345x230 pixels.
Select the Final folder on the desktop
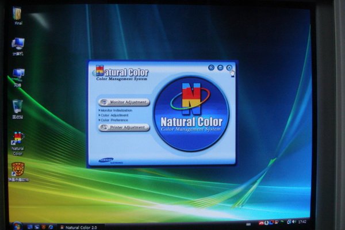(x=18, y=16)
